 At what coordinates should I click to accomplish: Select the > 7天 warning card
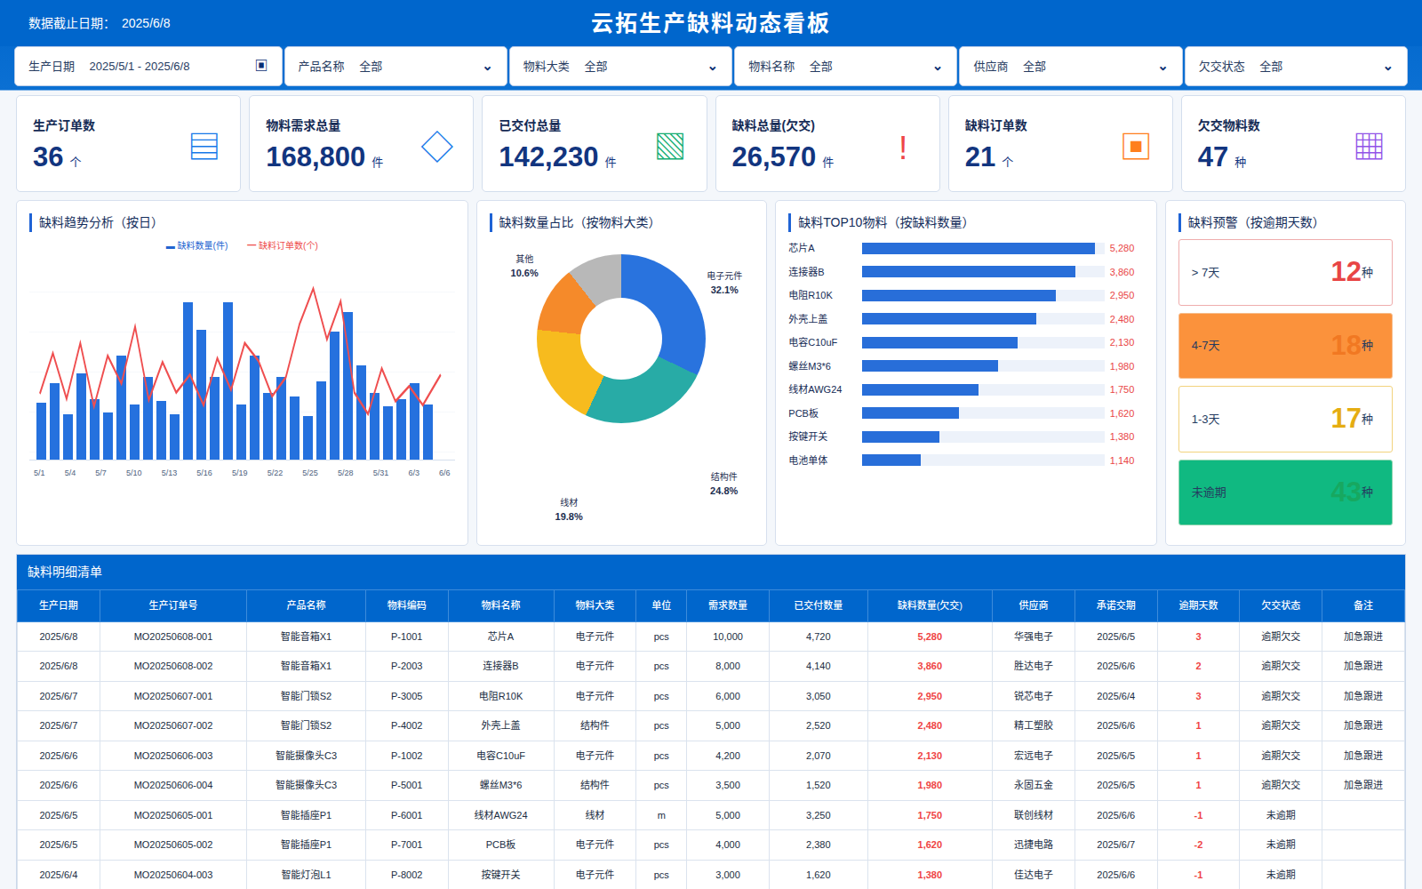coord(1285,272)
